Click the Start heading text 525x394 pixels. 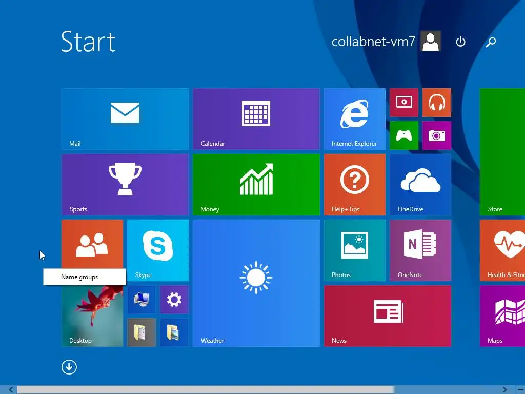tap(88, 42)
